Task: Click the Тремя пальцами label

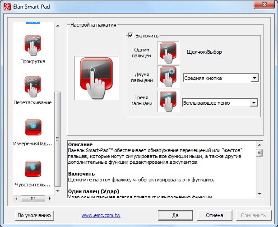Action: click(142, 101)
